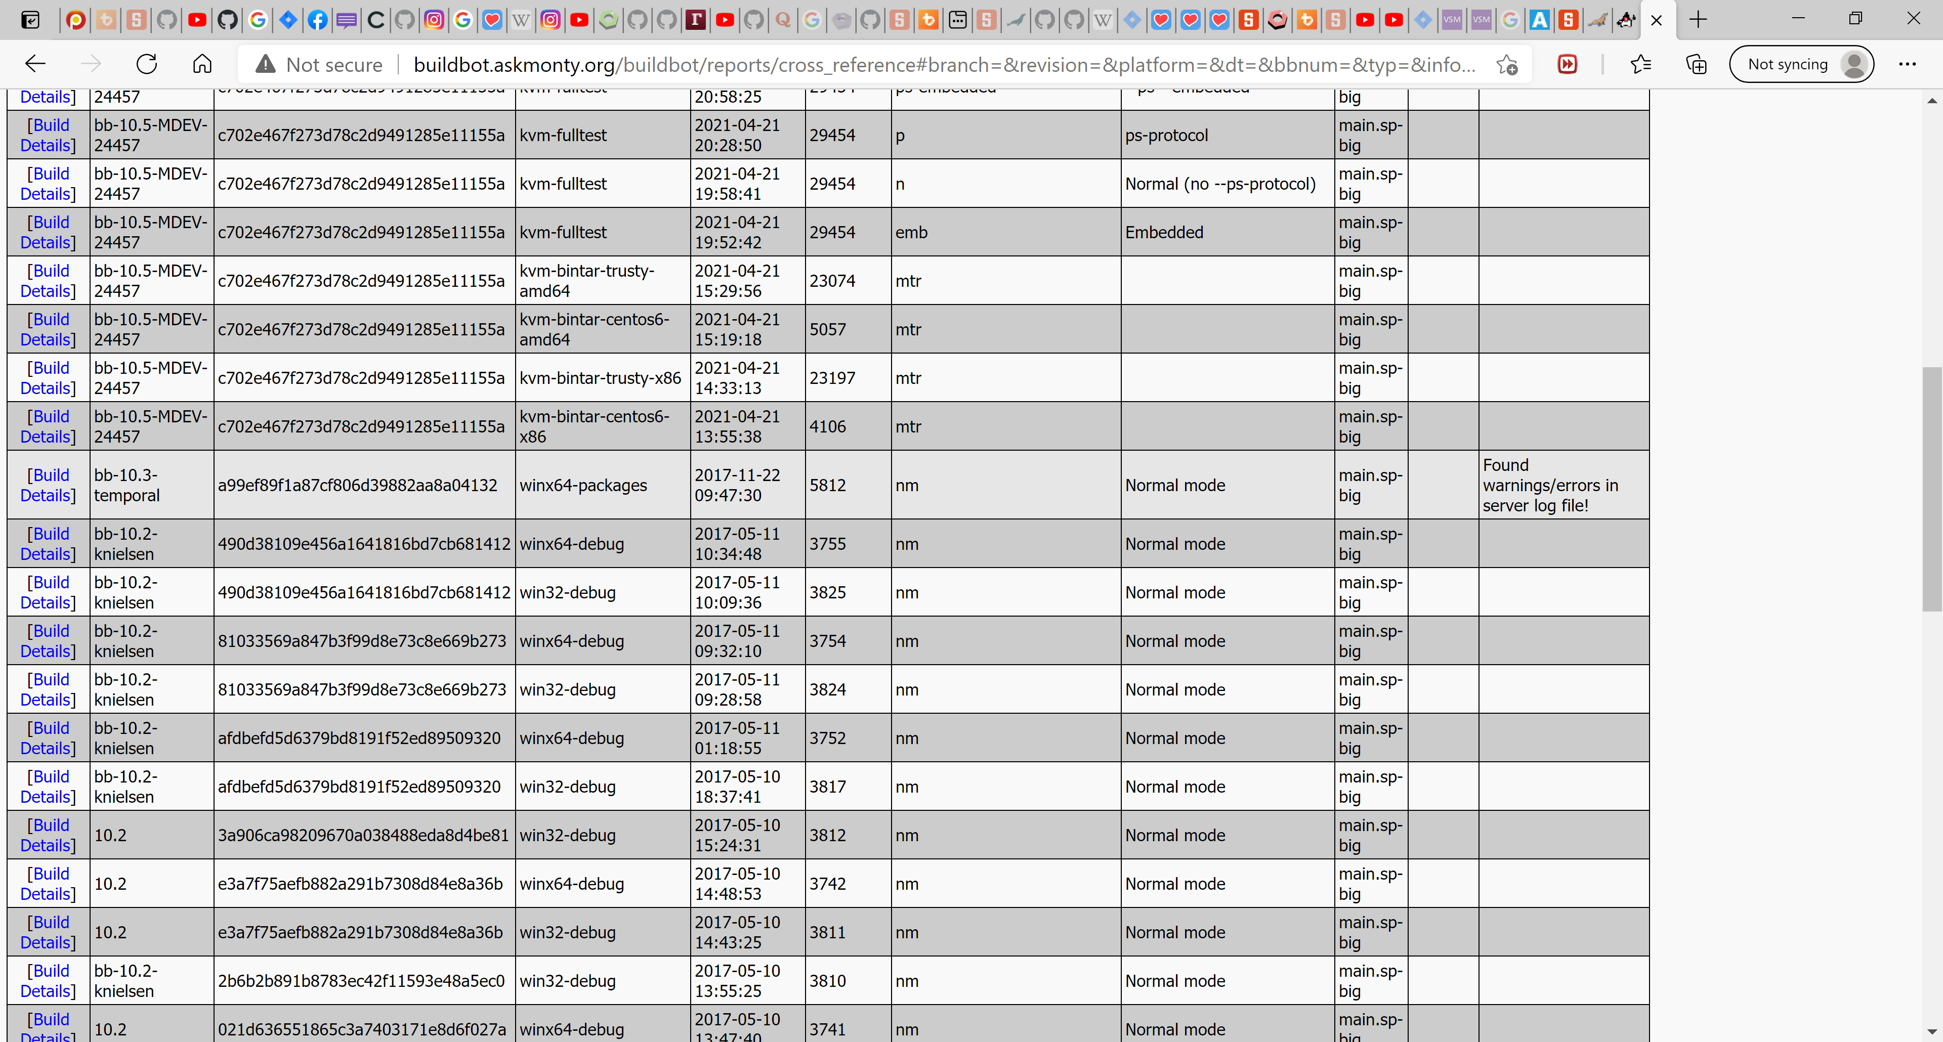Viewport: 1943px width, 1042px height.
Task: Open the browser home page
Action: [202, 64]
